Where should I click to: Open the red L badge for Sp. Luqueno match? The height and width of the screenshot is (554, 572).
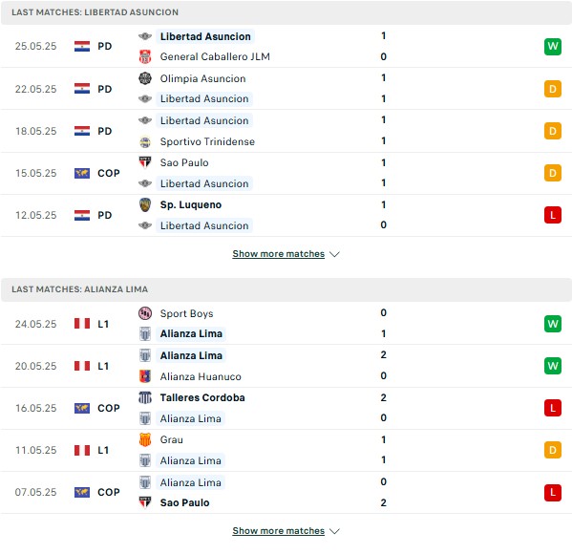pyautogui.click(x=552, y=215)
